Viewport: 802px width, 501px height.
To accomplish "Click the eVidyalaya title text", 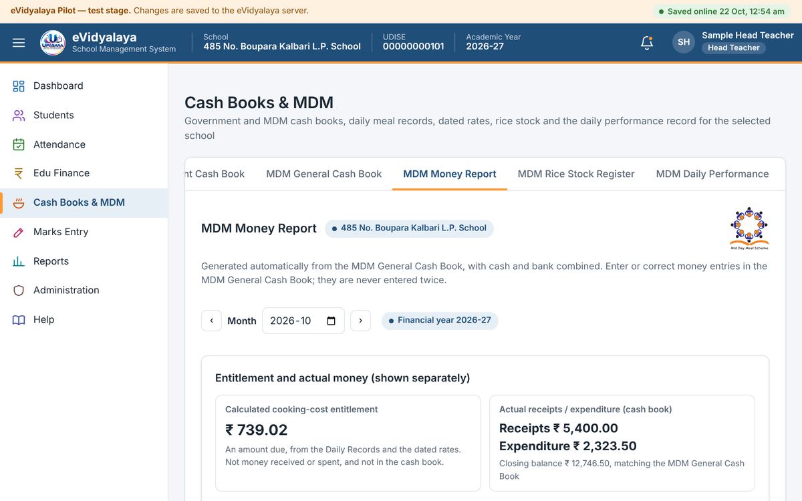I will coord(104,37).
